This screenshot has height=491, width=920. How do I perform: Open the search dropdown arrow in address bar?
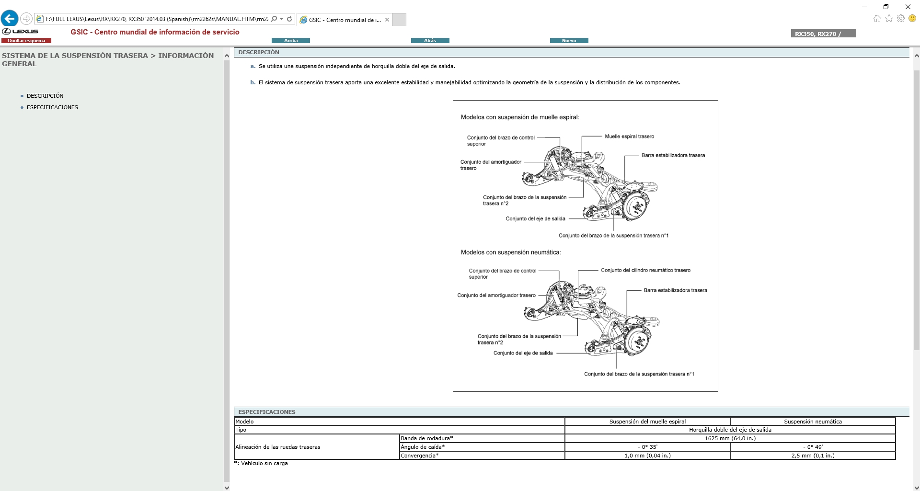click(281, 19)
